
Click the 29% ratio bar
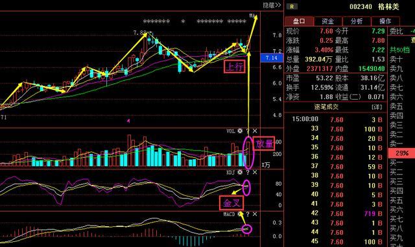pos(402,153)
